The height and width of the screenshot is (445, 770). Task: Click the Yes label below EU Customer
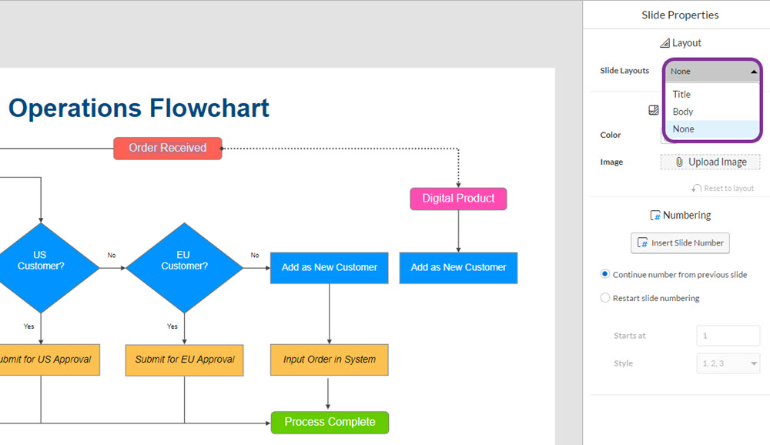point(172,326)
